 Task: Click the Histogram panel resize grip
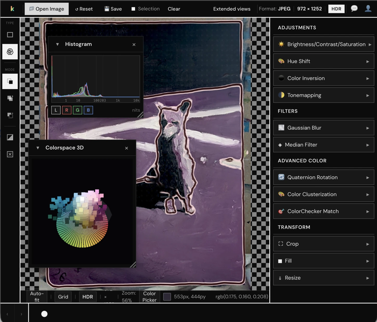[140, 115]
